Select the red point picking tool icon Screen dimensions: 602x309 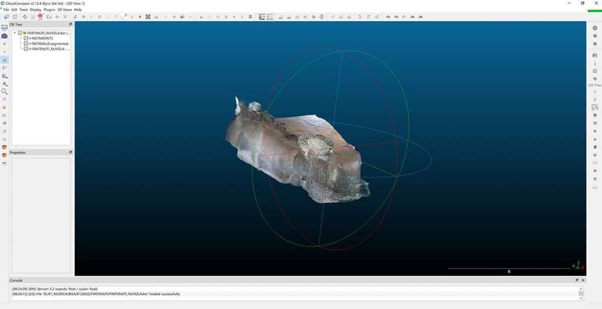[x=40, y=16]
